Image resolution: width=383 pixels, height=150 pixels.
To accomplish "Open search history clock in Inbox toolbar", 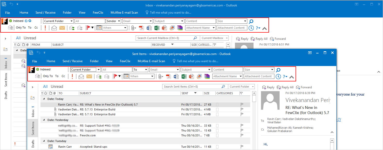I will [251, 28].
